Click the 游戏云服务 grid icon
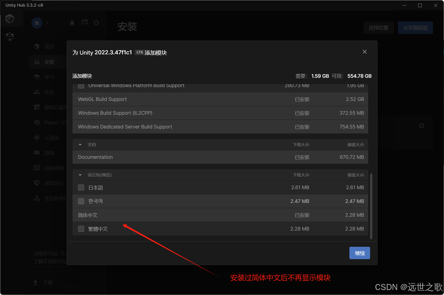This screenshot has width=444, height=295. (37, 107)
